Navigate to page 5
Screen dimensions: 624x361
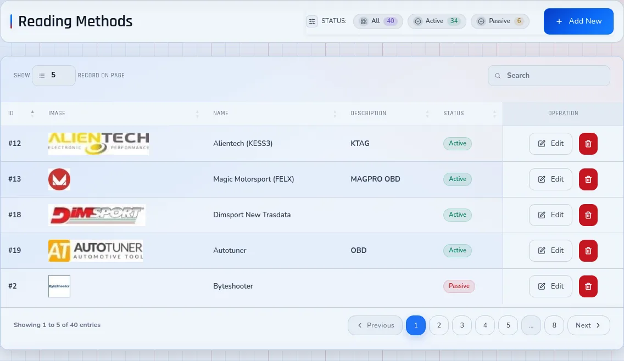(x=508, y=325)
